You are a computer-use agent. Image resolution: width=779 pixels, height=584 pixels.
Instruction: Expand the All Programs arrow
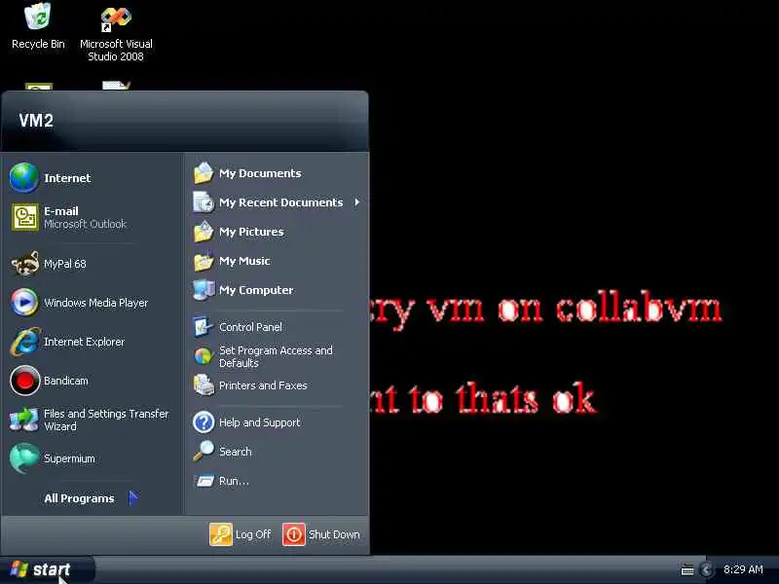click(x=132, y=497)
